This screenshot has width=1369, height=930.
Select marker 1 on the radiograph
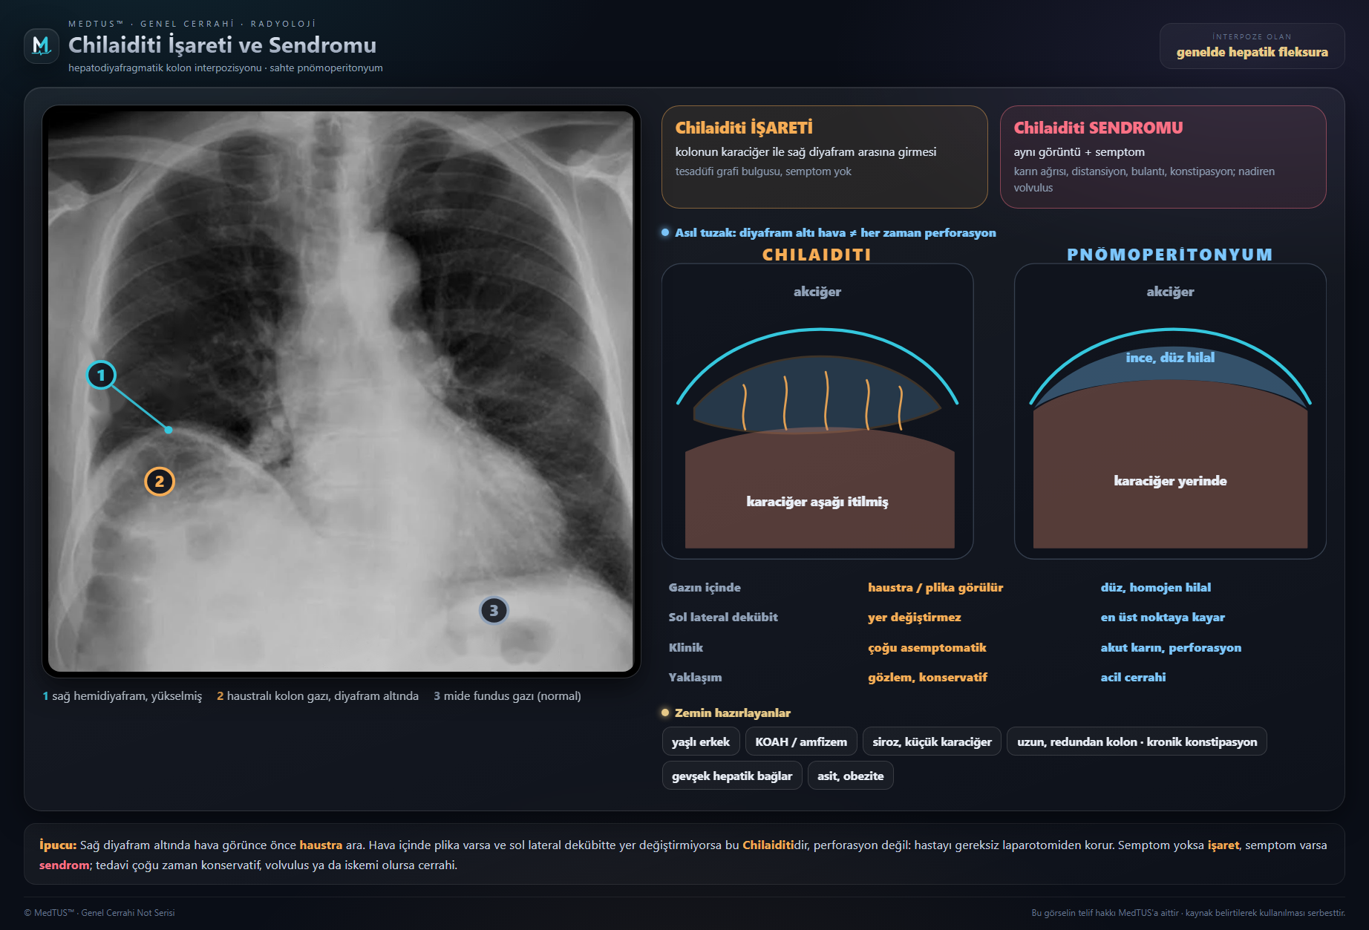click(102, 375)
